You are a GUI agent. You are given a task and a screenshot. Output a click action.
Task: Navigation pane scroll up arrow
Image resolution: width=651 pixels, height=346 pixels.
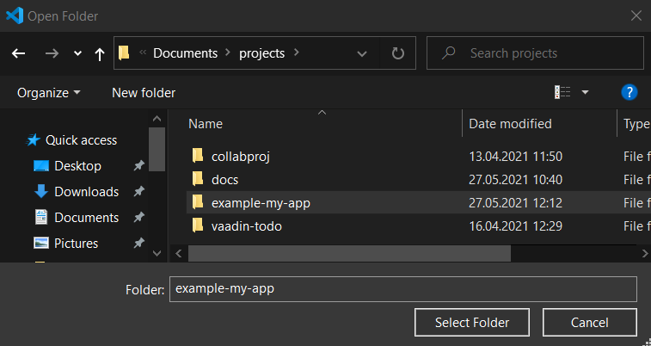(x=157, y=119)
